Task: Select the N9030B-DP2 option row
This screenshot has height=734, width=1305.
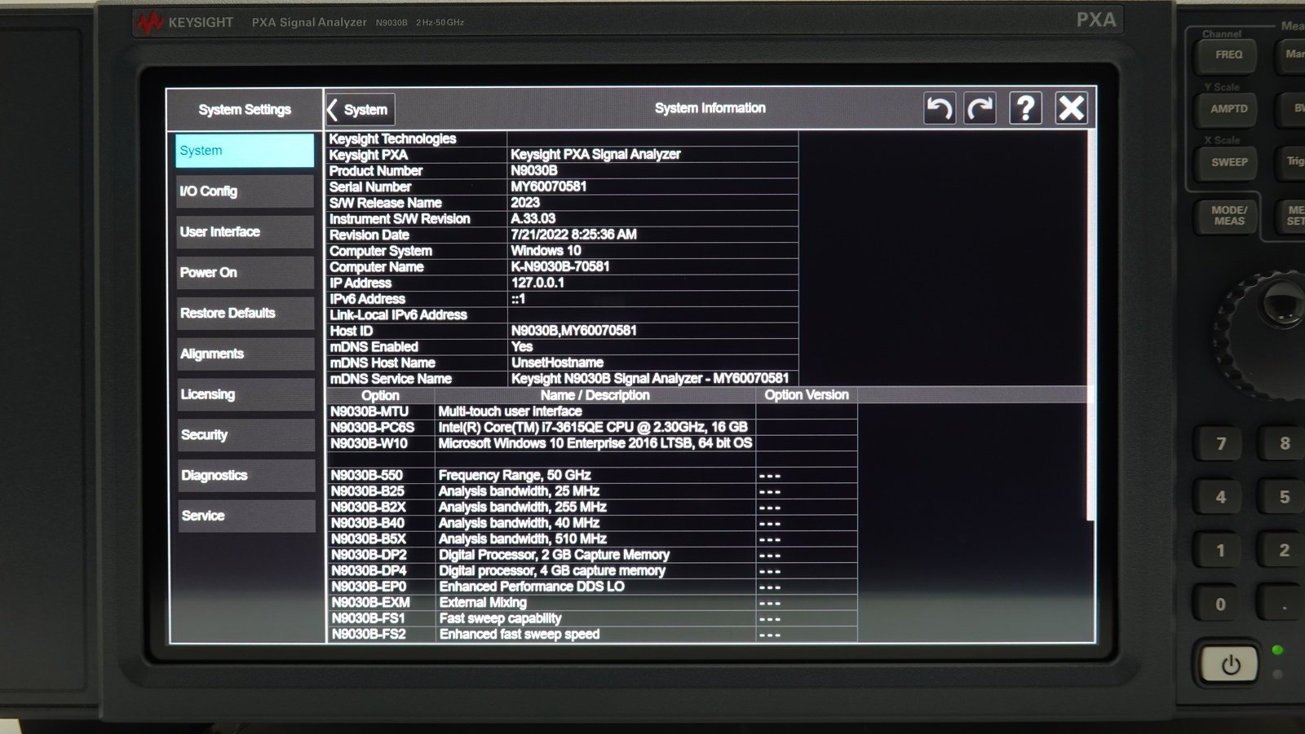Action: point(592,555)
